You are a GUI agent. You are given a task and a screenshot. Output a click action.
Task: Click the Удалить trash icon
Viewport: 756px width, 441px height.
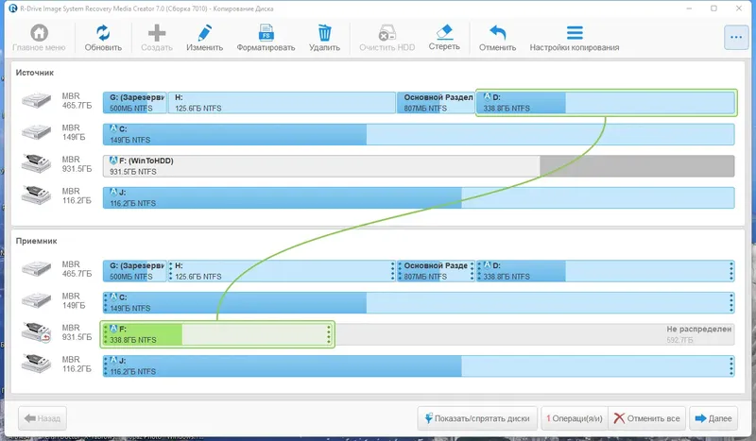pyautogui.click(x=324, y=33)
